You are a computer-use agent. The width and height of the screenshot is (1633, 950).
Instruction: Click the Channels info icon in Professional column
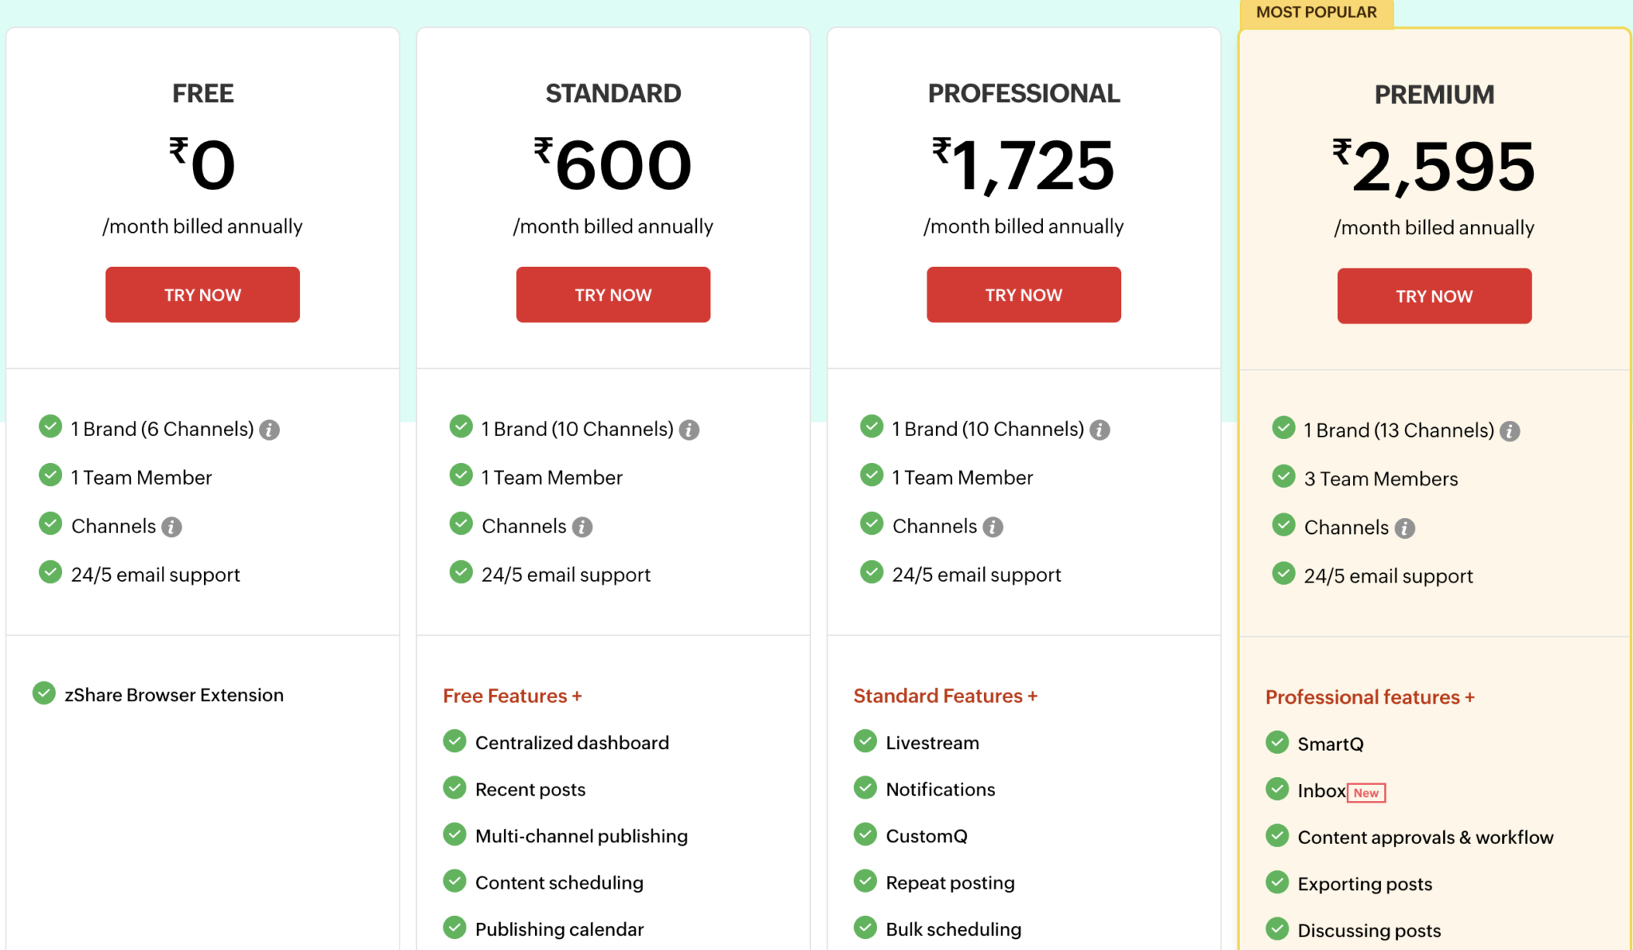tap(993, 526)
